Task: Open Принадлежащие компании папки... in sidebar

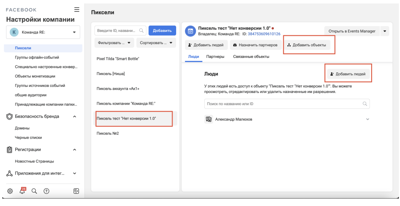Action: pyautogui.click(x=46, y=104)
